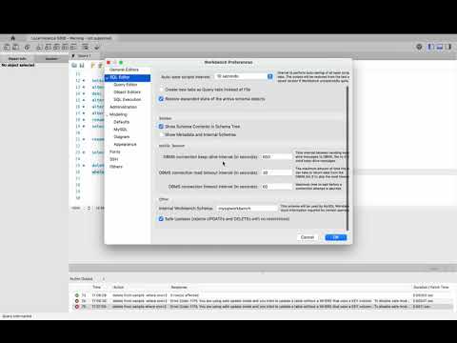Click the preferences pane vertical scrollbar

348,157
